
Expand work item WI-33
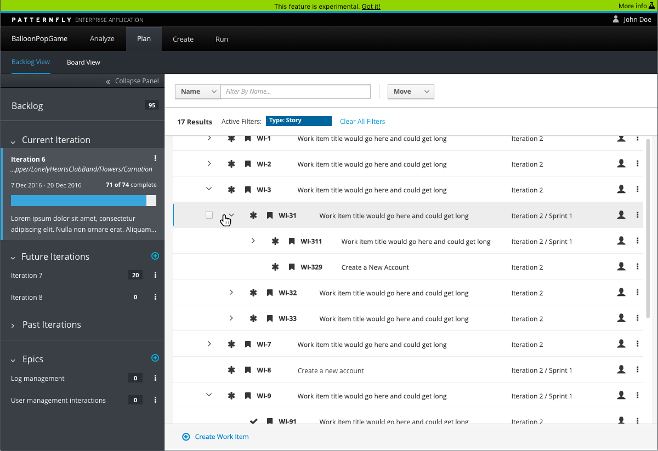(231, 318)
